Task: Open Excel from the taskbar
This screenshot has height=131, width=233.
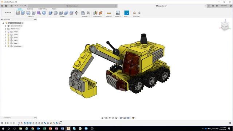Action: 44,128
